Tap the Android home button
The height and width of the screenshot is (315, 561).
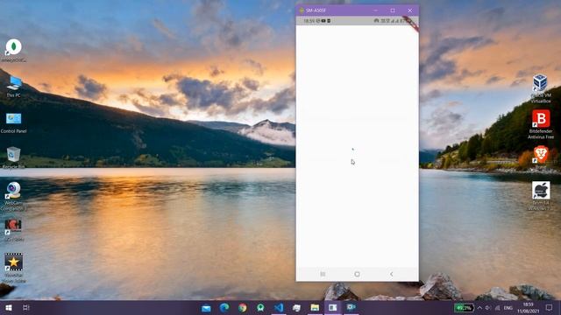357,274
